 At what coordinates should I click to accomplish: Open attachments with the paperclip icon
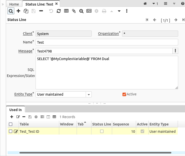pyautogui.click(x=74, y=11)
